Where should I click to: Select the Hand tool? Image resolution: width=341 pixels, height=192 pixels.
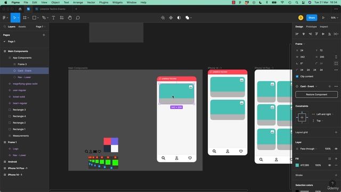point(70,18)
